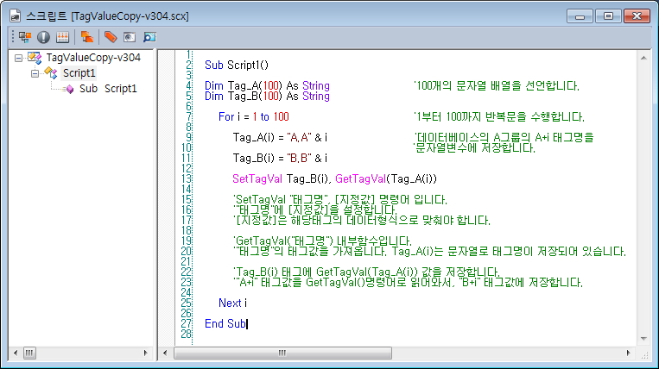This screenshot has height=369, width=659.
Task: Minimize the script window
Action: [580, 16]
